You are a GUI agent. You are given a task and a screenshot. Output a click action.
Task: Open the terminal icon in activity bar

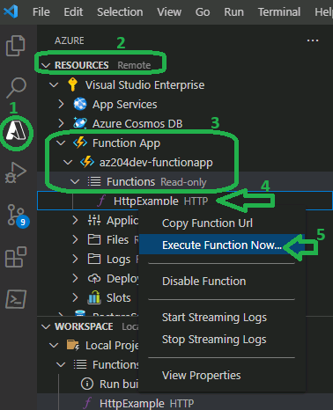point(16,299)
